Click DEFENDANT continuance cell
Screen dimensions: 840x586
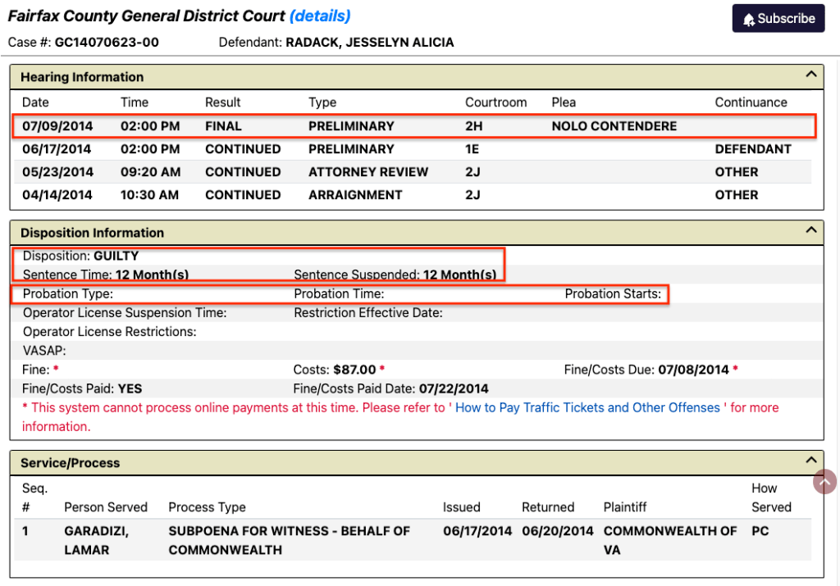coord(753,149)
